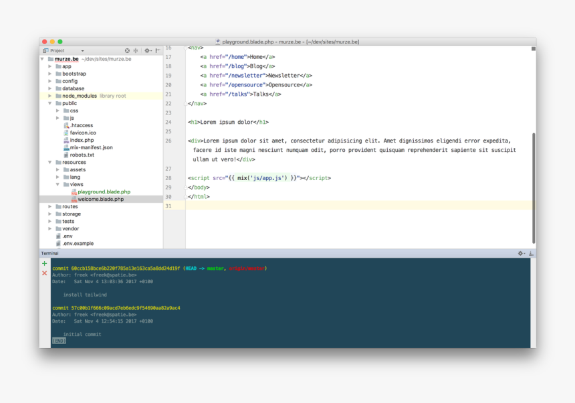Click the welcome.blade.php file icon

tap(74, 199)
